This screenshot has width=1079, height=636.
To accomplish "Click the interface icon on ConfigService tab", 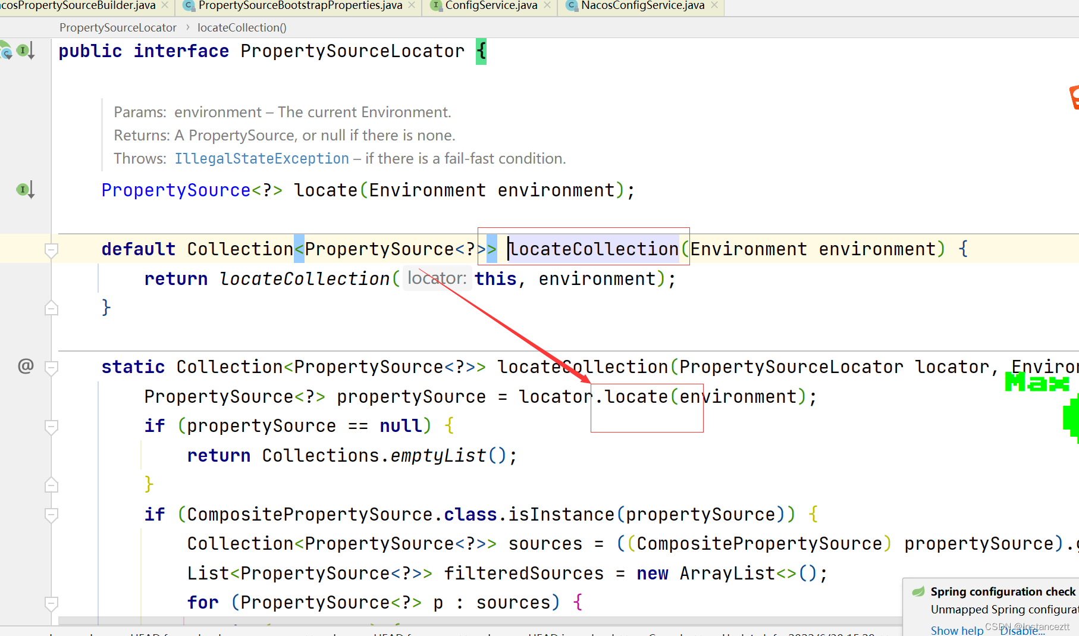I will click(x=436, y=5).
